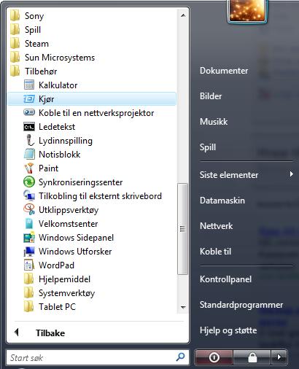Viewport: 299px width, 369px height.
Task: Launch the Kjør run icon
Action: 29,99
